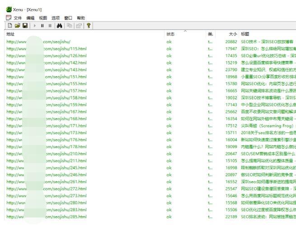The image size is (296, 227).
Task: Stop the link check
Action: click(x=50, y=25)
